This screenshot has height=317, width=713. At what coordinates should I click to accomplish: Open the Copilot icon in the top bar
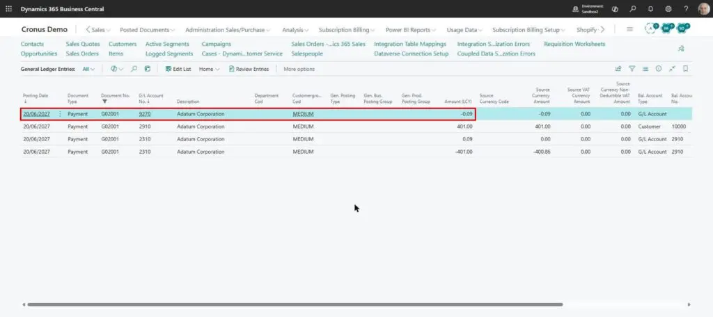pos(615,8)
